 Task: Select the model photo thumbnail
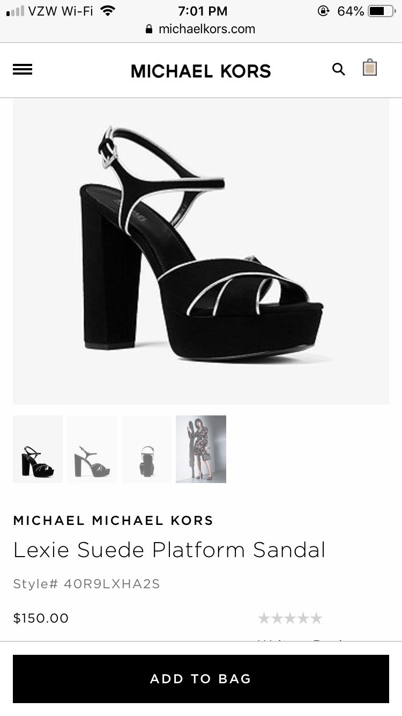tap(201, 449)
